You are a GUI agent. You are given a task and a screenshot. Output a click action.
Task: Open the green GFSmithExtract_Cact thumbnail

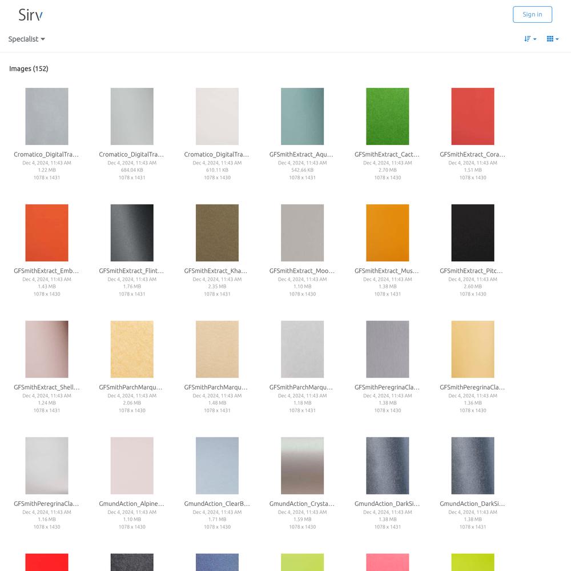click(388, 116)
